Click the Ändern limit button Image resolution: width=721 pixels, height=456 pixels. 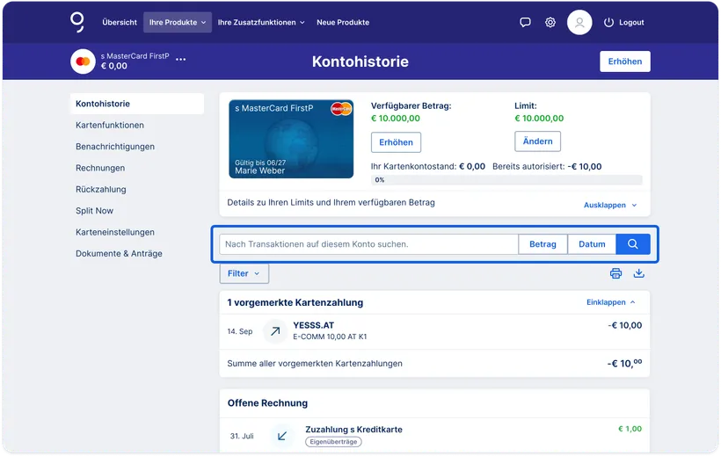tap(537, 141)
